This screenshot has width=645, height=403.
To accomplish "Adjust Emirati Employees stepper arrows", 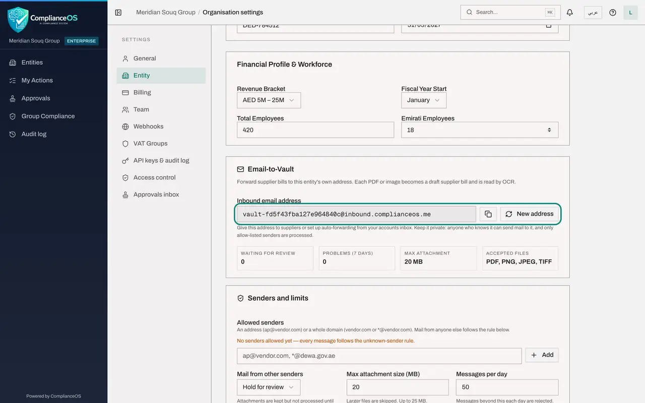I will click(549, 130).
